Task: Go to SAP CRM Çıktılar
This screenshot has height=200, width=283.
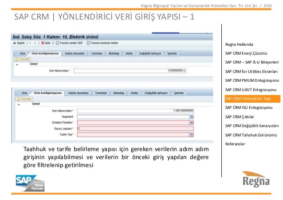Action: pyautogui.click(x=240, y=117)
